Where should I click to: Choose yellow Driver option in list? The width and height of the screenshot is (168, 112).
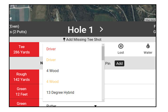51,60
